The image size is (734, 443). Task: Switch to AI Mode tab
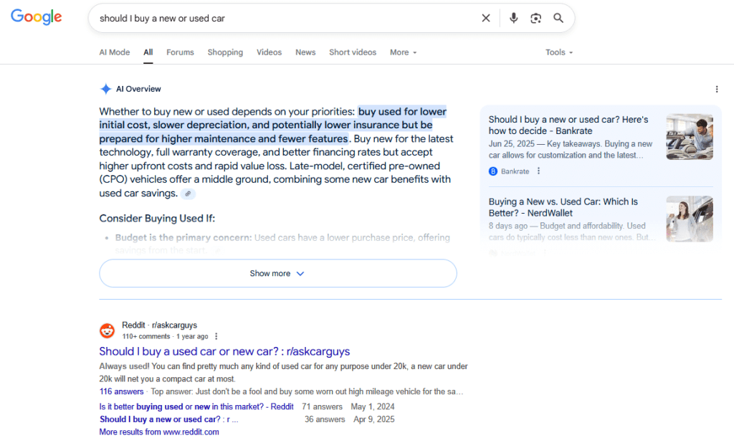[x=114, y=52]
